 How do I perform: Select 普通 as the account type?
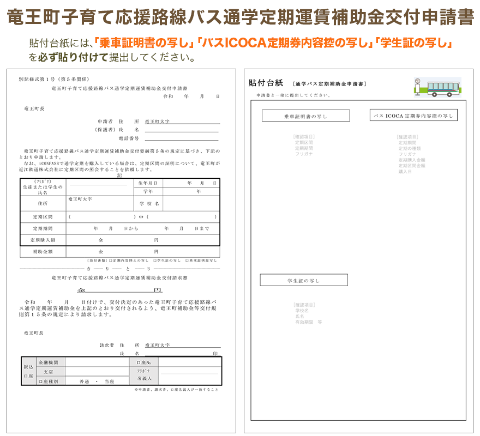point(84,381)
